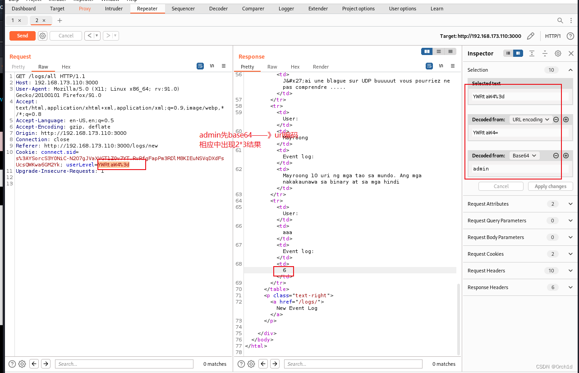Click the Response search input field

[x=353, y=364]
